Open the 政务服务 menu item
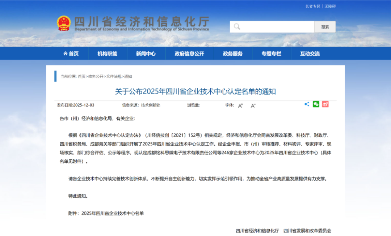The height and width of the screenshot is (236, 391). (x=233, y=53)
